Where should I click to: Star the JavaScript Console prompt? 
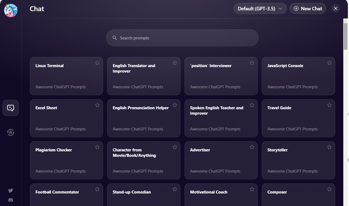tap(329, 63)
